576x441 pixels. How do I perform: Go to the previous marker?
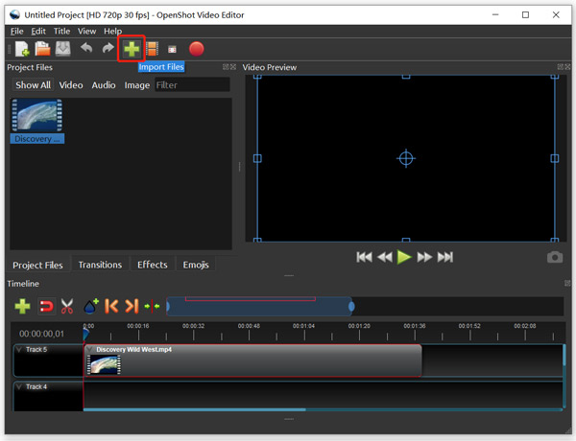[x=111, y=306]
